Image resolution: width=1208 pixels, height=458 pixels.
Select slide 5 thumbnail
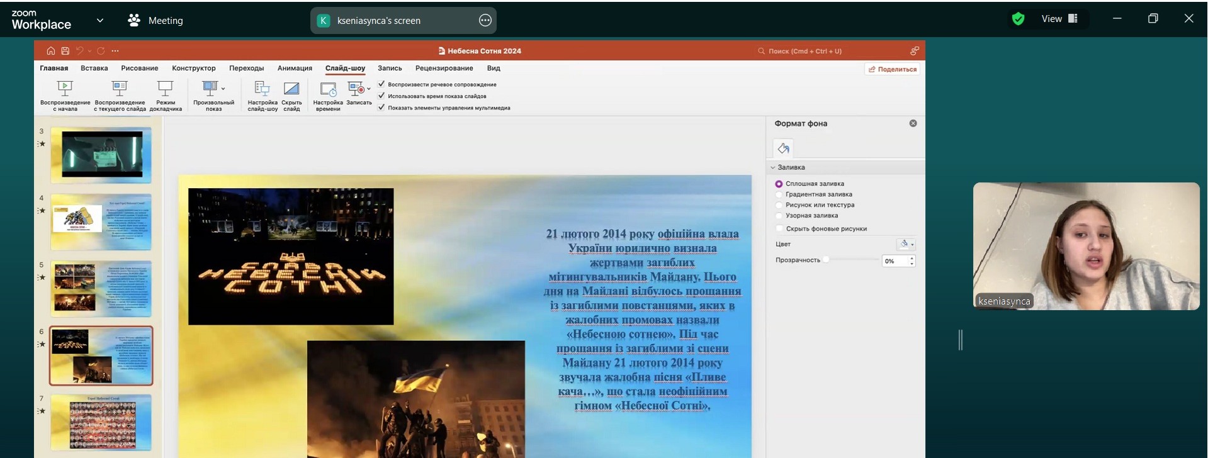(x=101, y=289)
